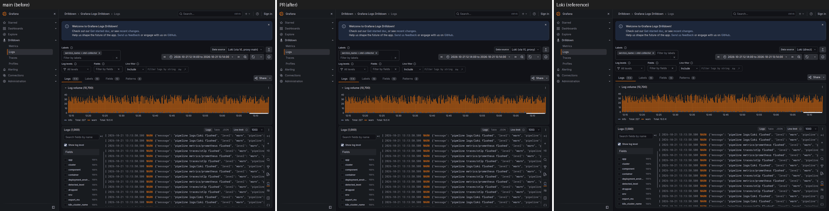Click Sign in in Loki (reference) panel
Viewport: 829px width, 211px height.
coord(822,14)
